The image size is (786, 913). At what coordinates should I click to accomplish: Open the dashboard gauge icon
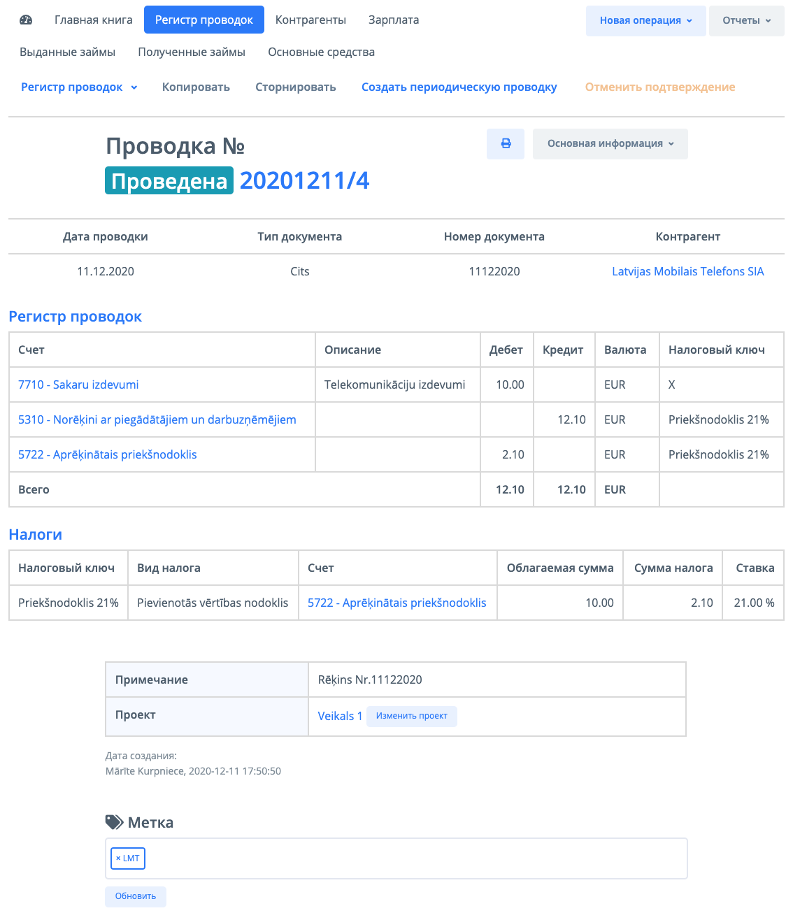click(26, 20)
